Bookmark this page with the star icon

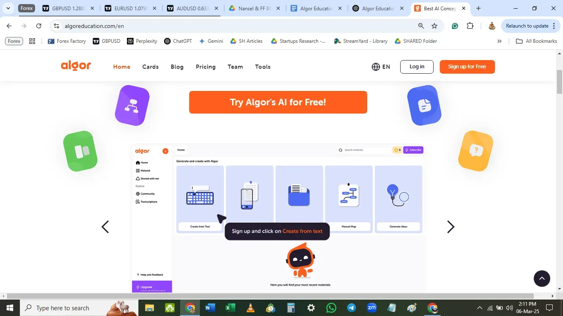(434, 26)
